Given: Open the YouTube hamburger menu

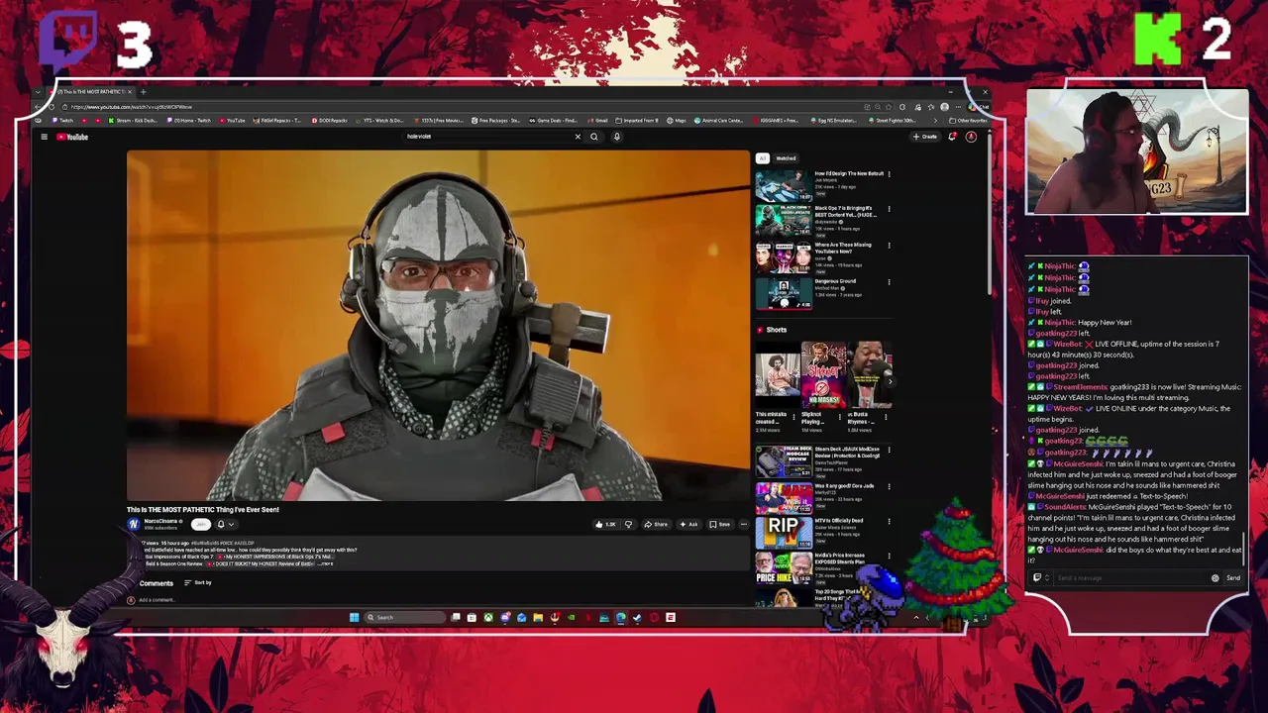Looking at the screenshot, I should 44,137.
